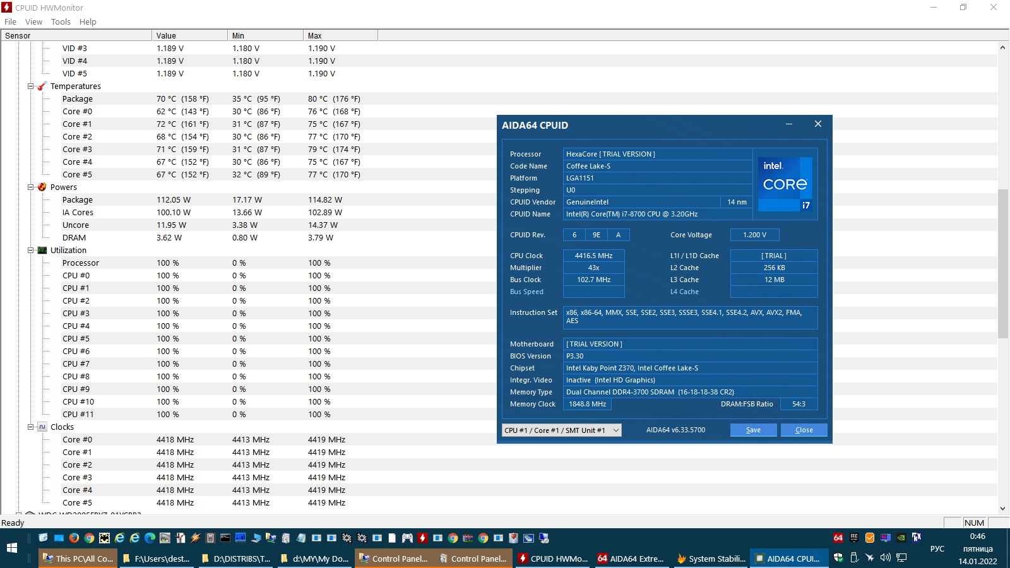1010x568 pixels.
Task: Open the File menu in HWMonitor
Action: tap(10, 21)
